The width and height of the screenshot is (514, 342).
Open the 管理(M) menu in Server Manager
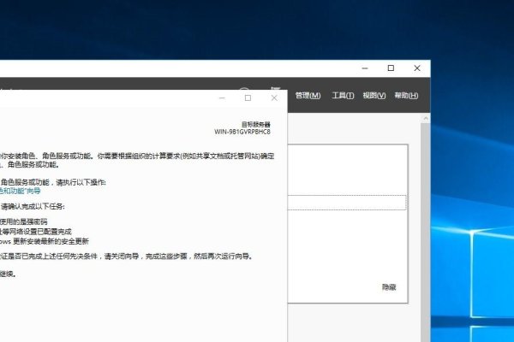(308, 95)
